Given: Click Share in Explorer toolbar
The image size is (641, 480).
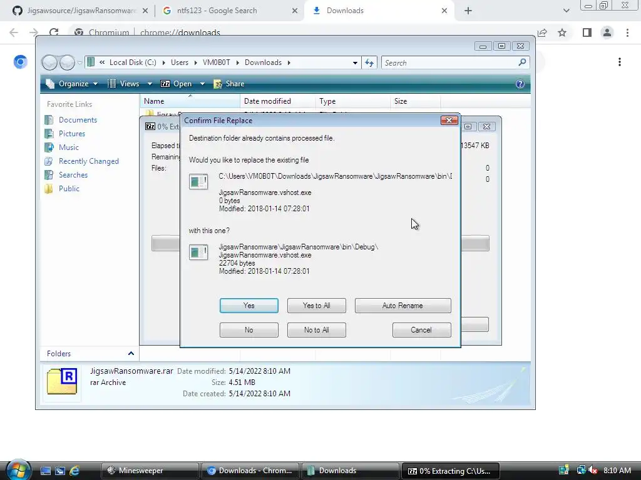Looking at the screenshot, I should 229,84.
